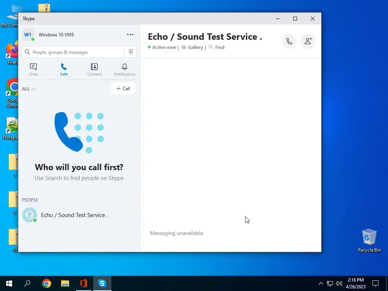Viewport: 388px width, 291px height.
Task: Start an audio call with Echo service
Action: click(289, 41)
